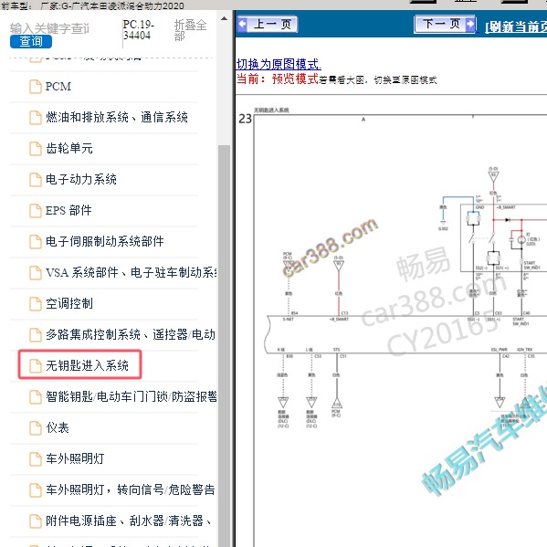Image resolution: width=547 pixels, height=547 pixels.
Task: Open the 电子动力系统 item
Action: pyautogui.click(x=81, y=179)
